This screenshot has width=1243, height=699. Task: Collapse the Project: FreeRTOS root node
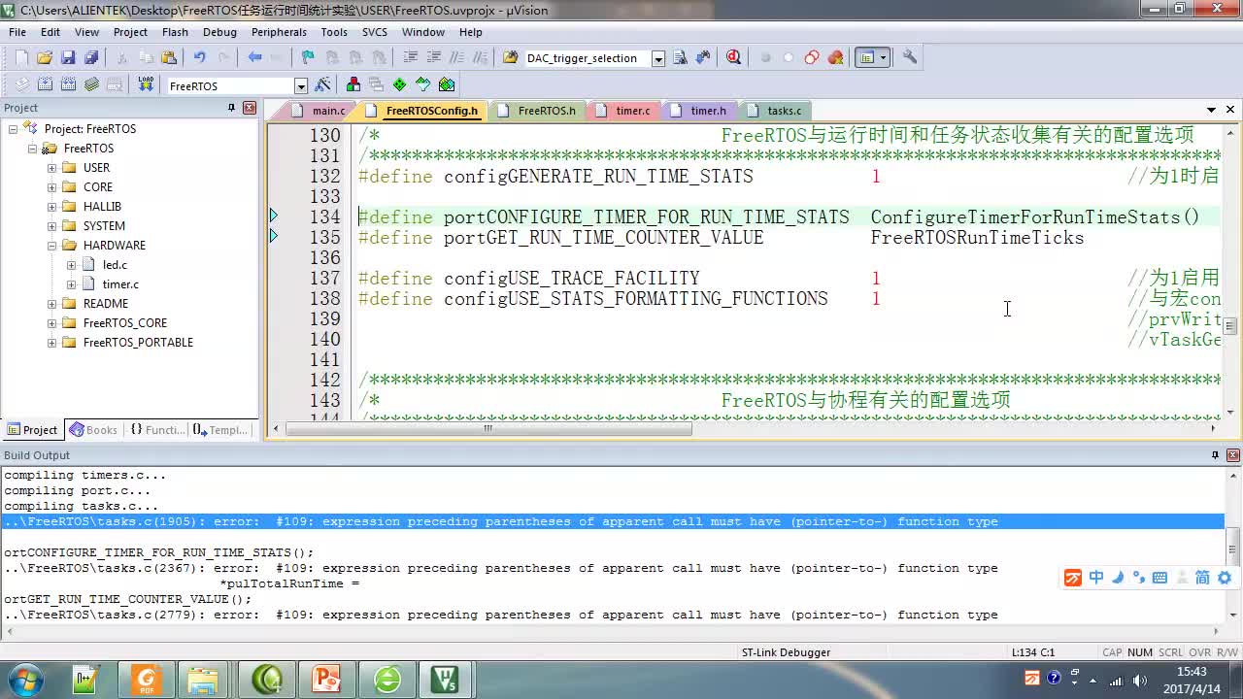(x=14, y=128)
